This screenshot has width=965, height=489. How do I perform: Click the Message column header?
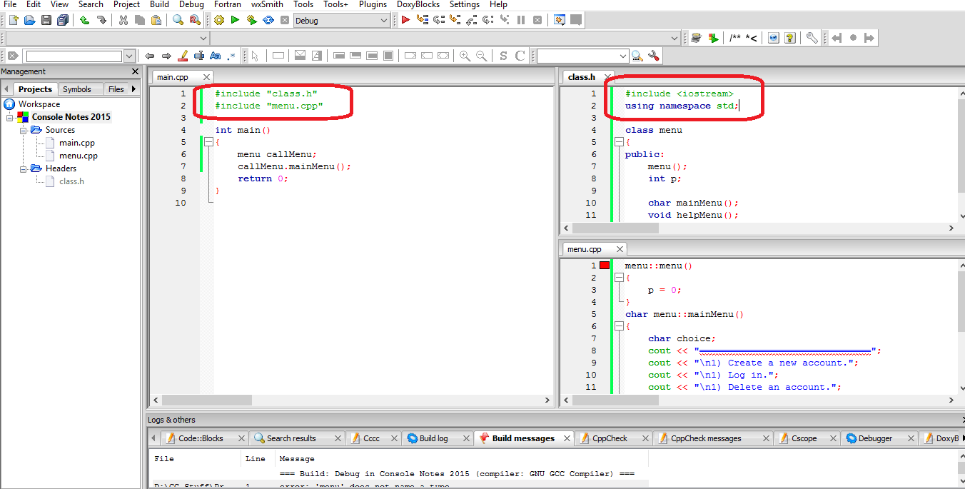pyautogui.click(x=297, y=459)
